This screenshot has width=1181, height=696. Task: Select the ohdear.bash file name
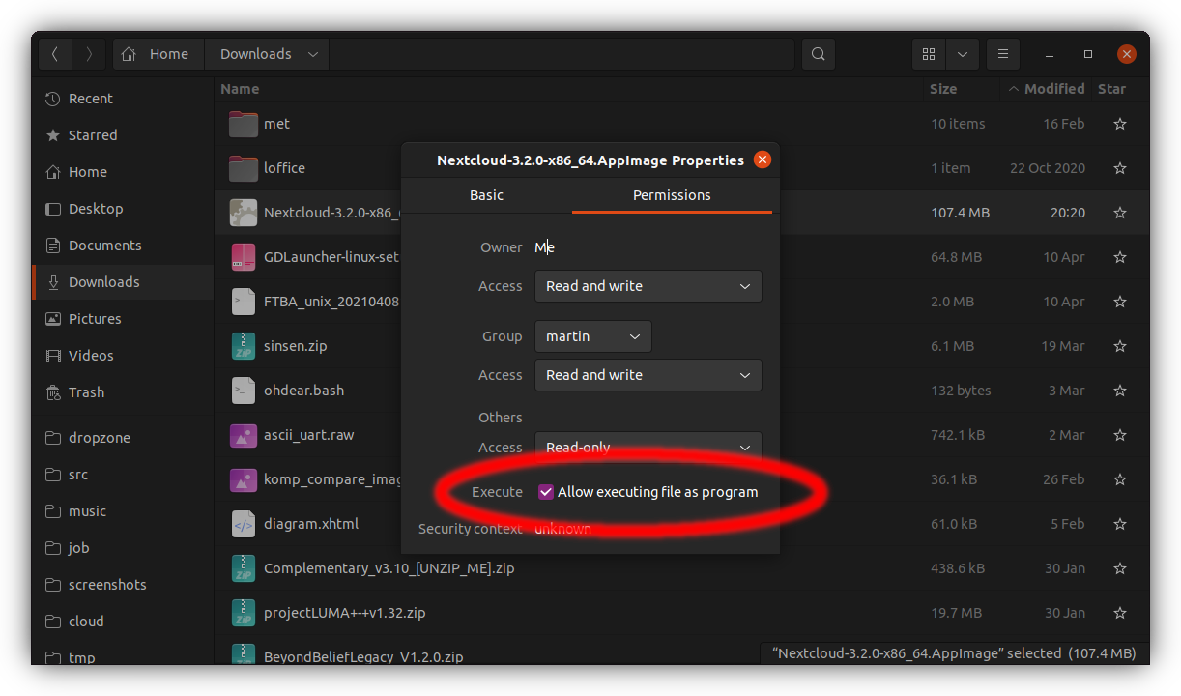(x=303, y=391)
